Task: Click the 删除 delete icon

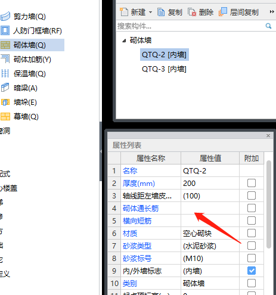Action: click(192, 12)
